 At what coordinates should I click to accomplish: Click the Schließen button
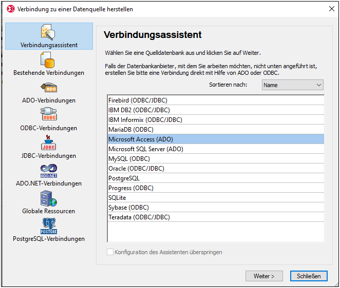tap(309, 276)
